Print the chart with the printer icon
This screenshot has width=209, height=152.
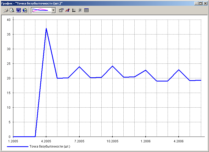tap(6, 10)
